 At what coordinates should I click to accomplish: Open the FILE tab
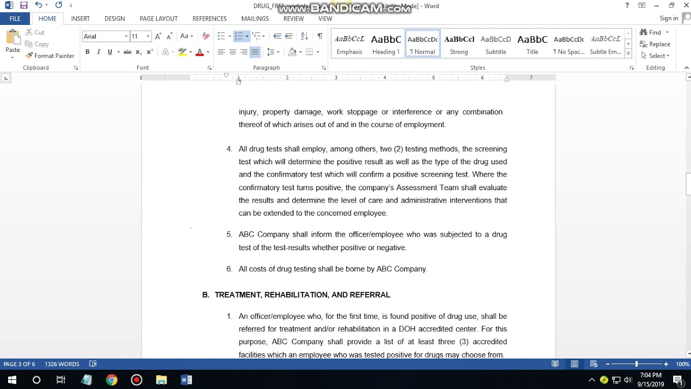point(15,18)
